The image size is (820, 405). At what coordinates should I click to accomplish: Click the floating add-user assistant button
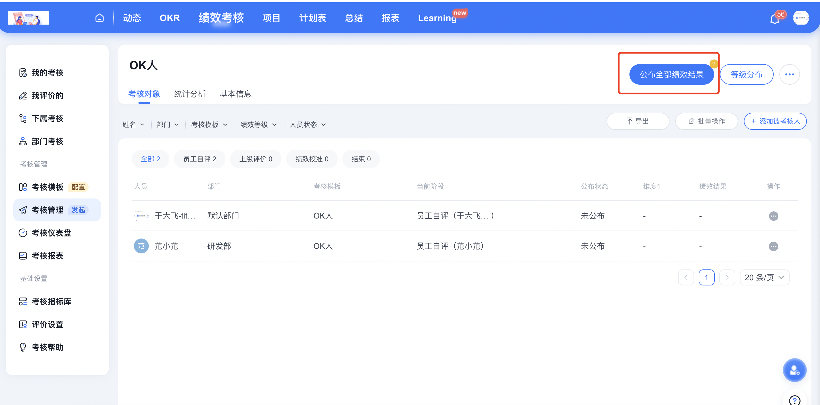[x=795, y=370]
